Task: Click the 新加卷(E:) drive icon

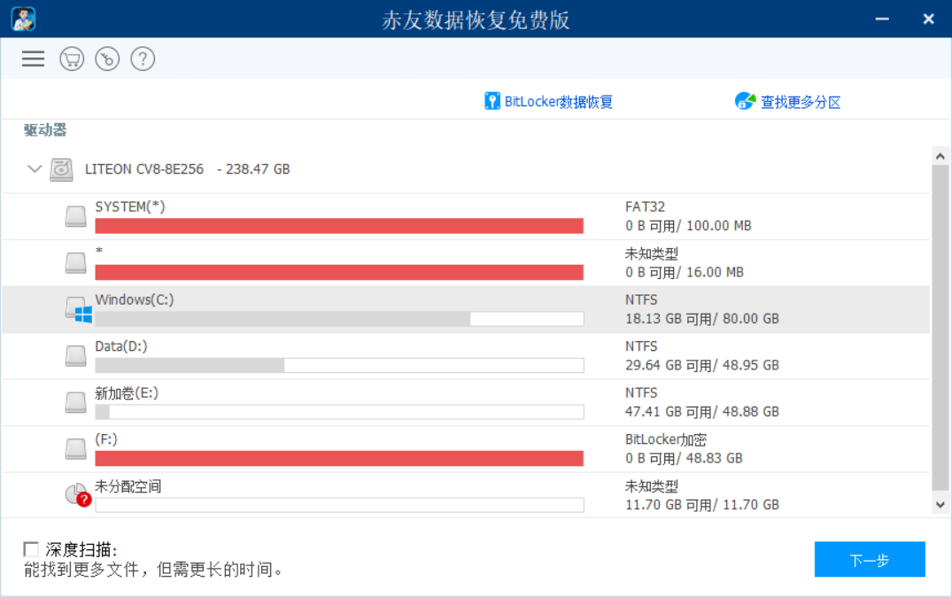Action: pos(76,402)
